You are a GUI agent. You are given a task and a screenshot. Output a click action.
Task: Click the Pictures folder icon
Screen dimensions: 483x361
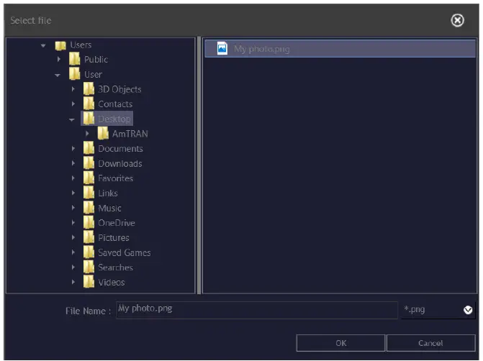coord(89,237)
